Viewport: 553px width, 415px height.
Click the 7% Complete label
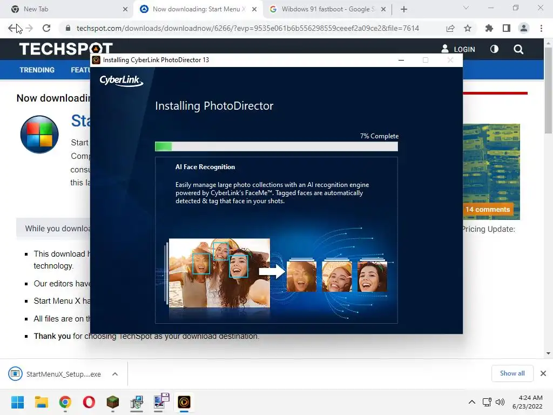[x=379, y=136]
